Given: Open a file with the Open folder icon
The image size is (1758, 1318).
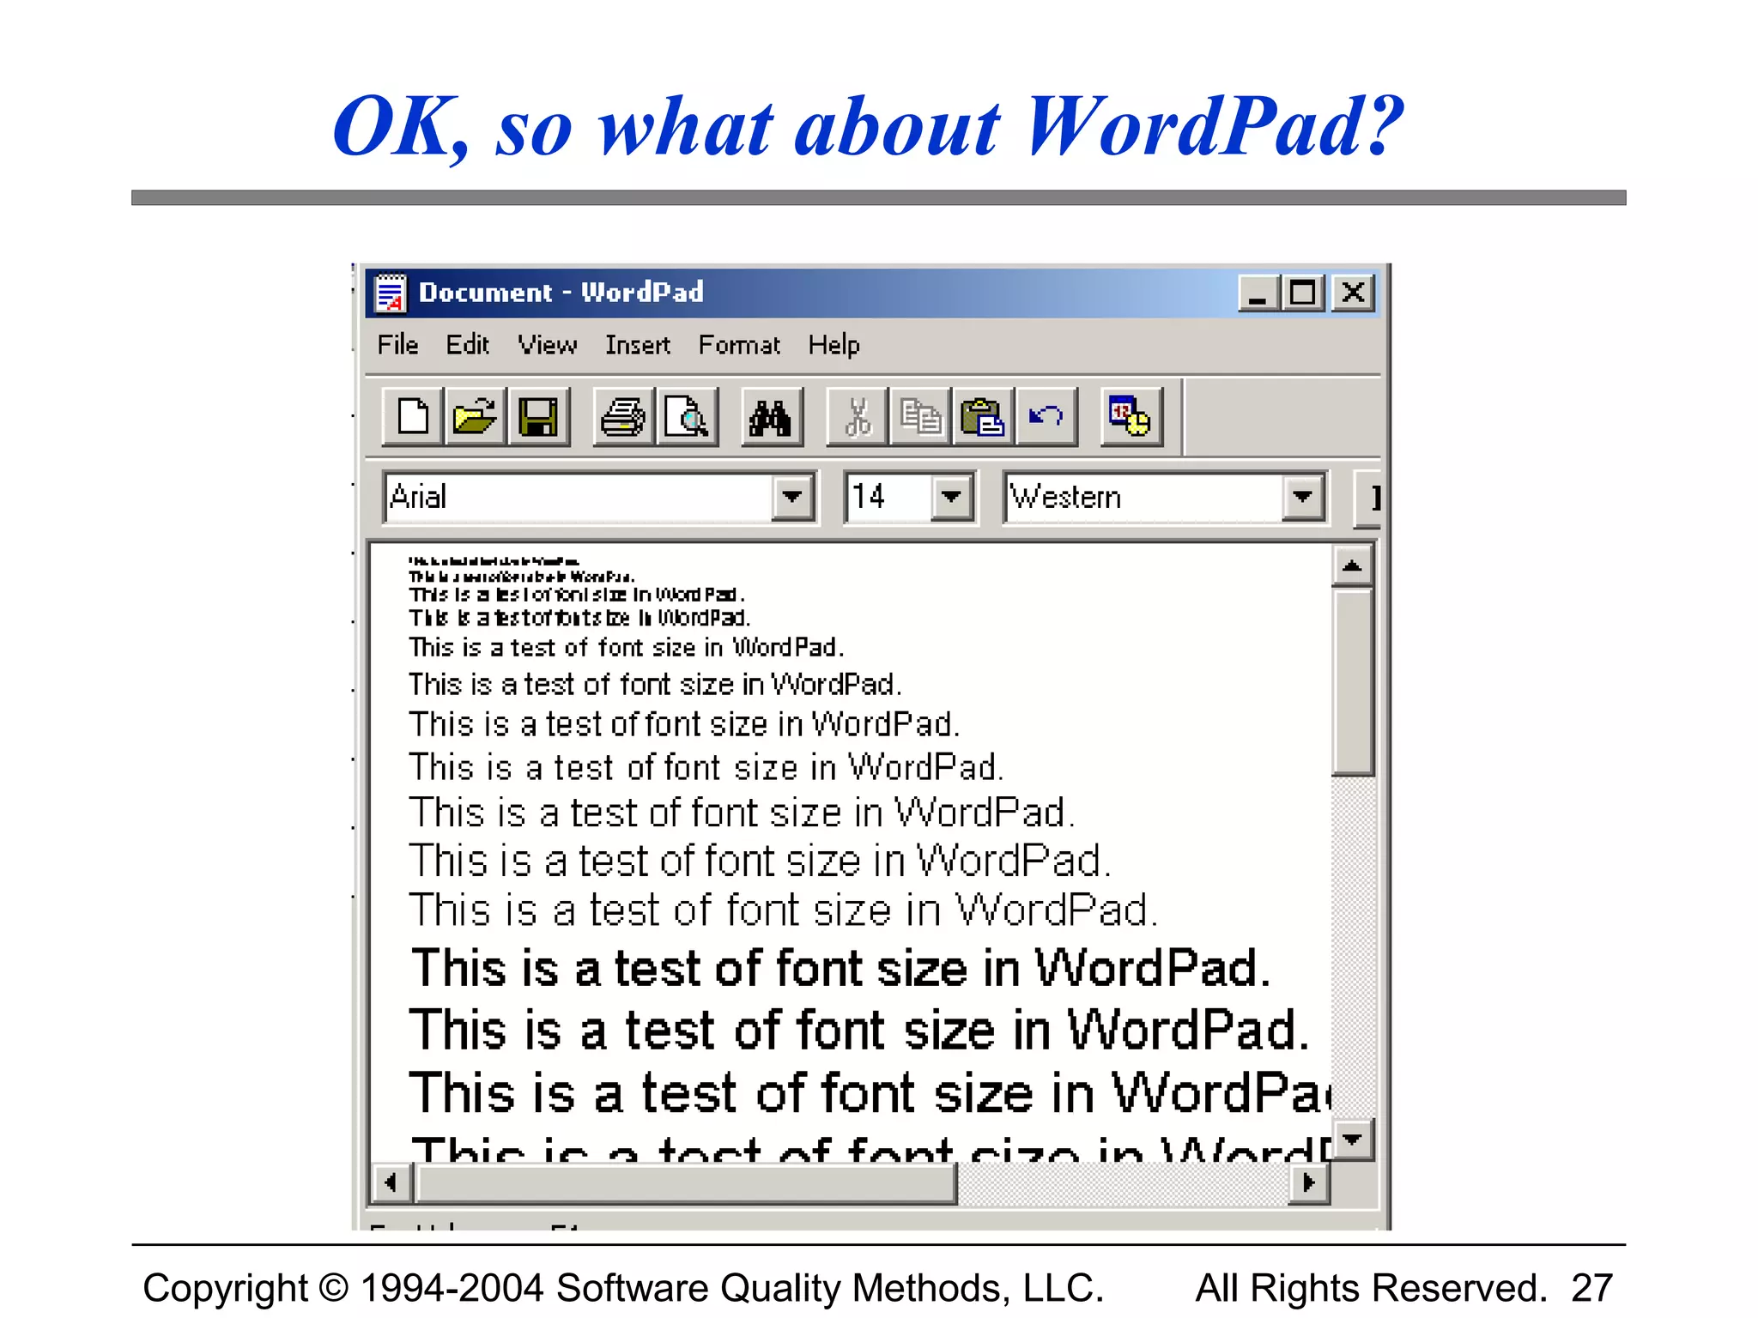Looking at the screenshot, I should [x=476, y=417].
